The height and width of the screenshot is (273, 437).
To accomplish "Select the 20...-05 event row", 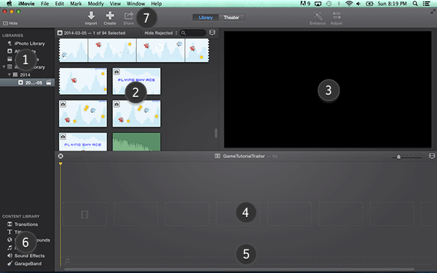I will (x=28, y=82).
